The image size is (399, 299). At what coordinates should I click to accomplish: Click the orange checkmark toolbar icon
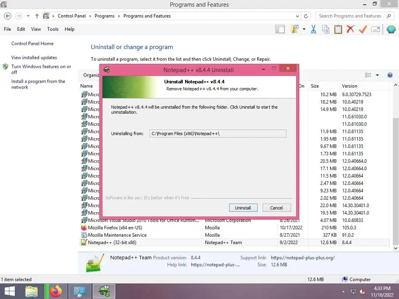[x=363, y=29]
